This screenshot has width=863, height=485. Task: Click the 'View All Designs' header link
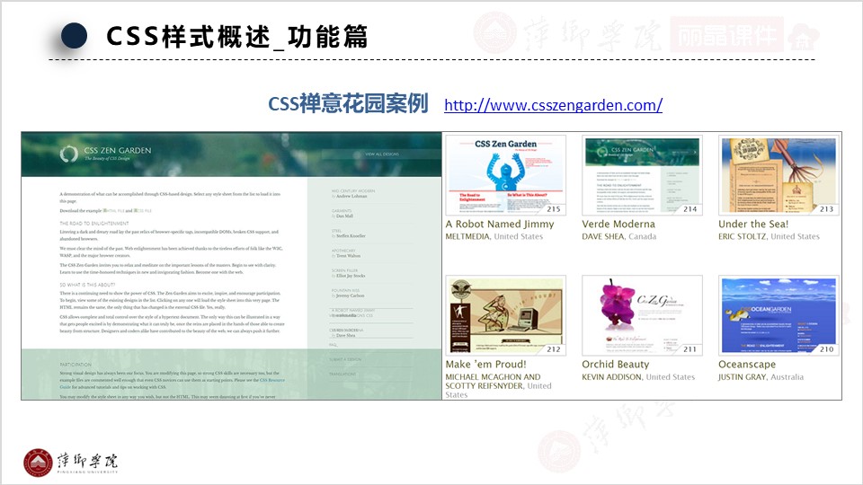tap(382, 154)
